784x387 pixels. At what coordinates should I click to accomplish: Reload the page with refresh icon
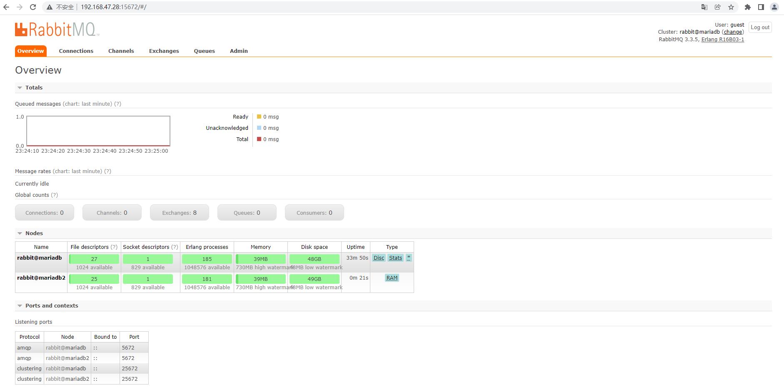[x=33, y=7]
